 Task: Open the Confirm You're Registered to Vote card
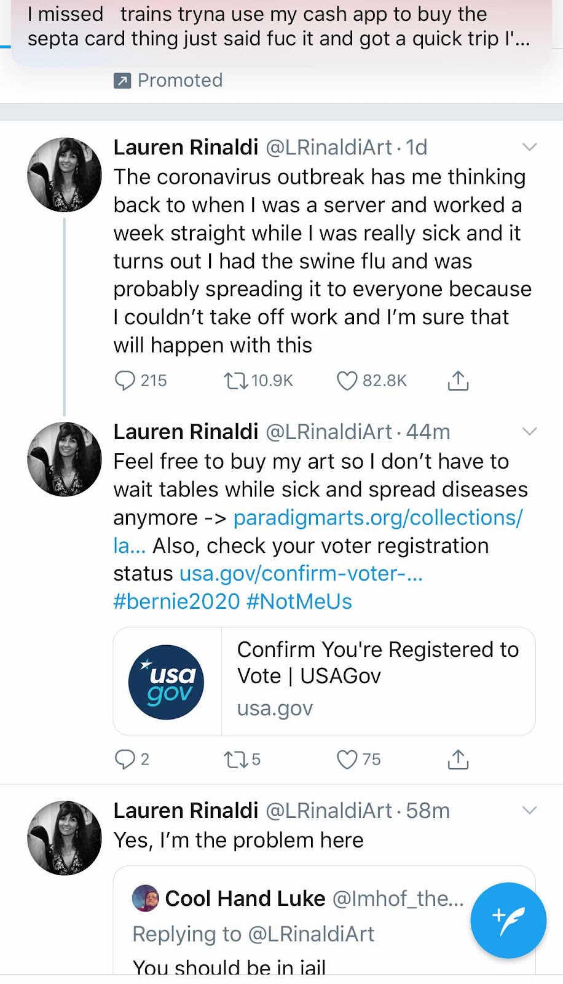[324, 681]
